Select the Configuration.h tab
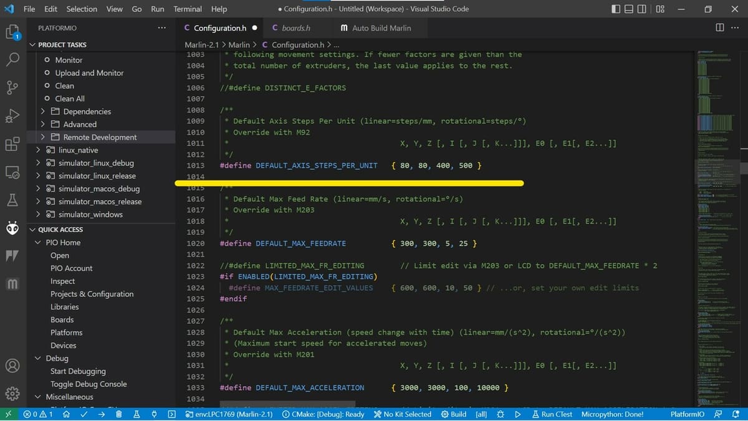This screenshot has width=748, height=421. (220, 28)
